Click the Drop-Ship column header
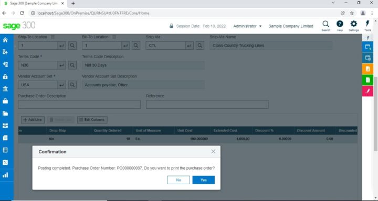Viewport: 378px width, 201px height. (68, 130)
